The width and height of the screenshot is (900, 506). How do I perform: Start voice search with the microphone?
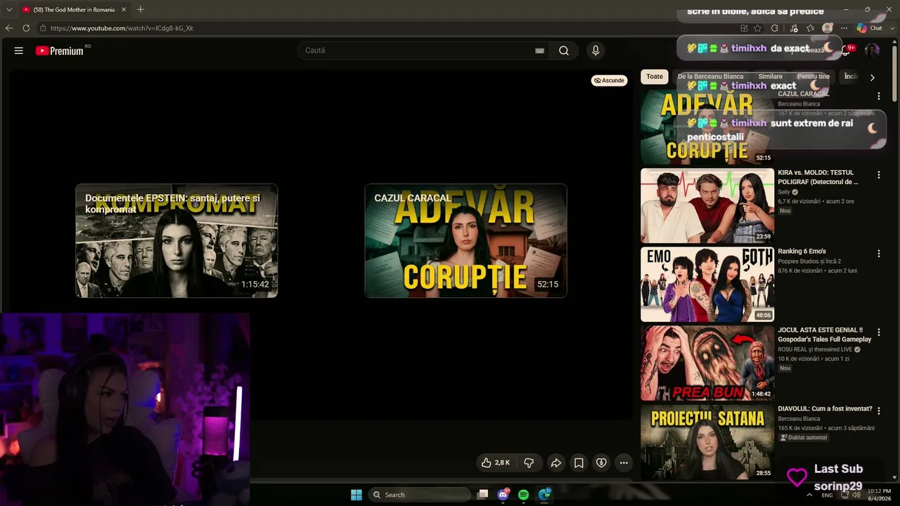(596, 51)
